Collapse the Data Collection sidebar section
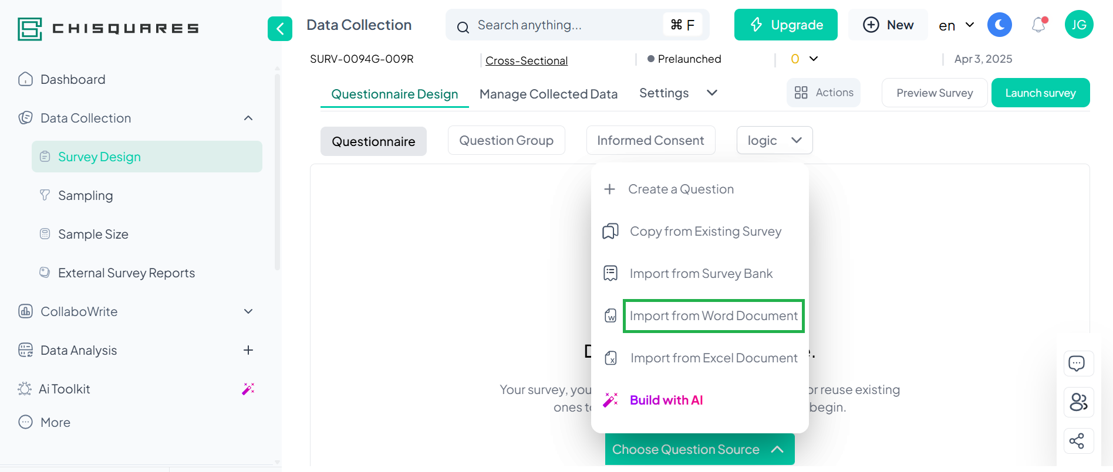 (248, 118)
